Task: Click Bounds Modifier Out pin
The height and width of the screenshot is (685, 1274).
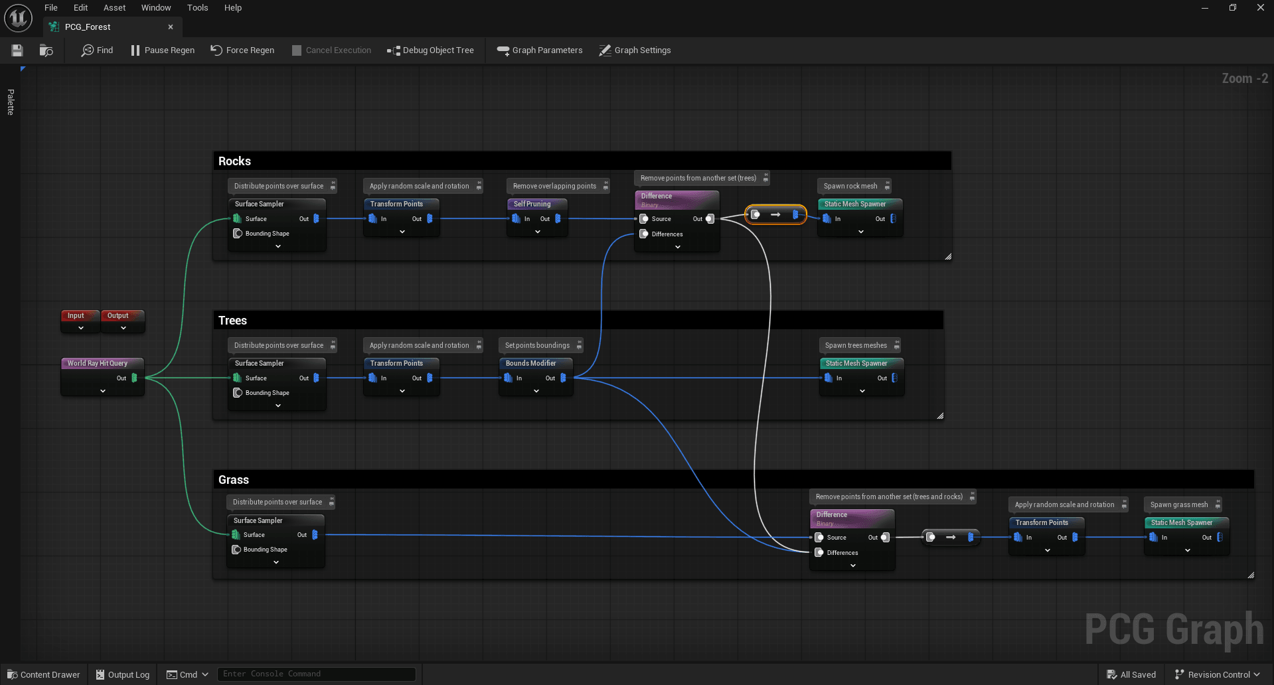Action: pyautogui.click(x=563, y=378)
